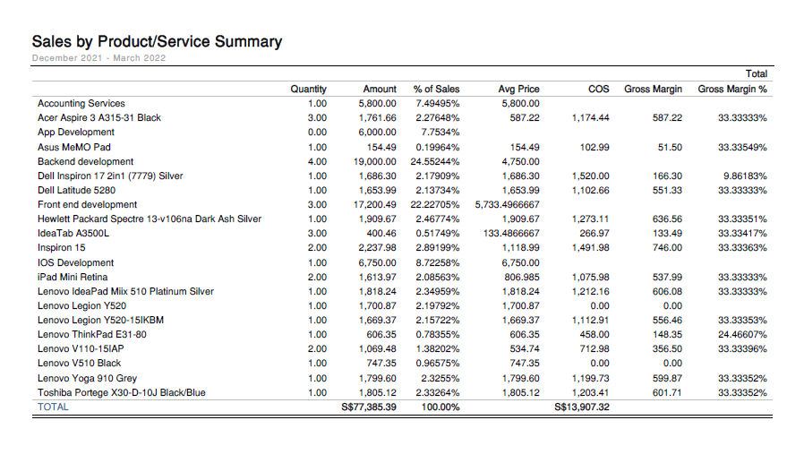The height and width of the screenshot is (463, 804).
Task: Open the Accounting Services product row
Action: tap(81, 103)
